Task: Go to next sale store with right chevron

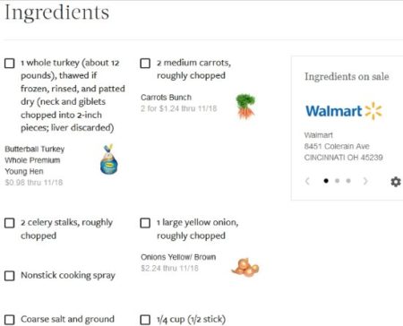Action: click(365, 181)
